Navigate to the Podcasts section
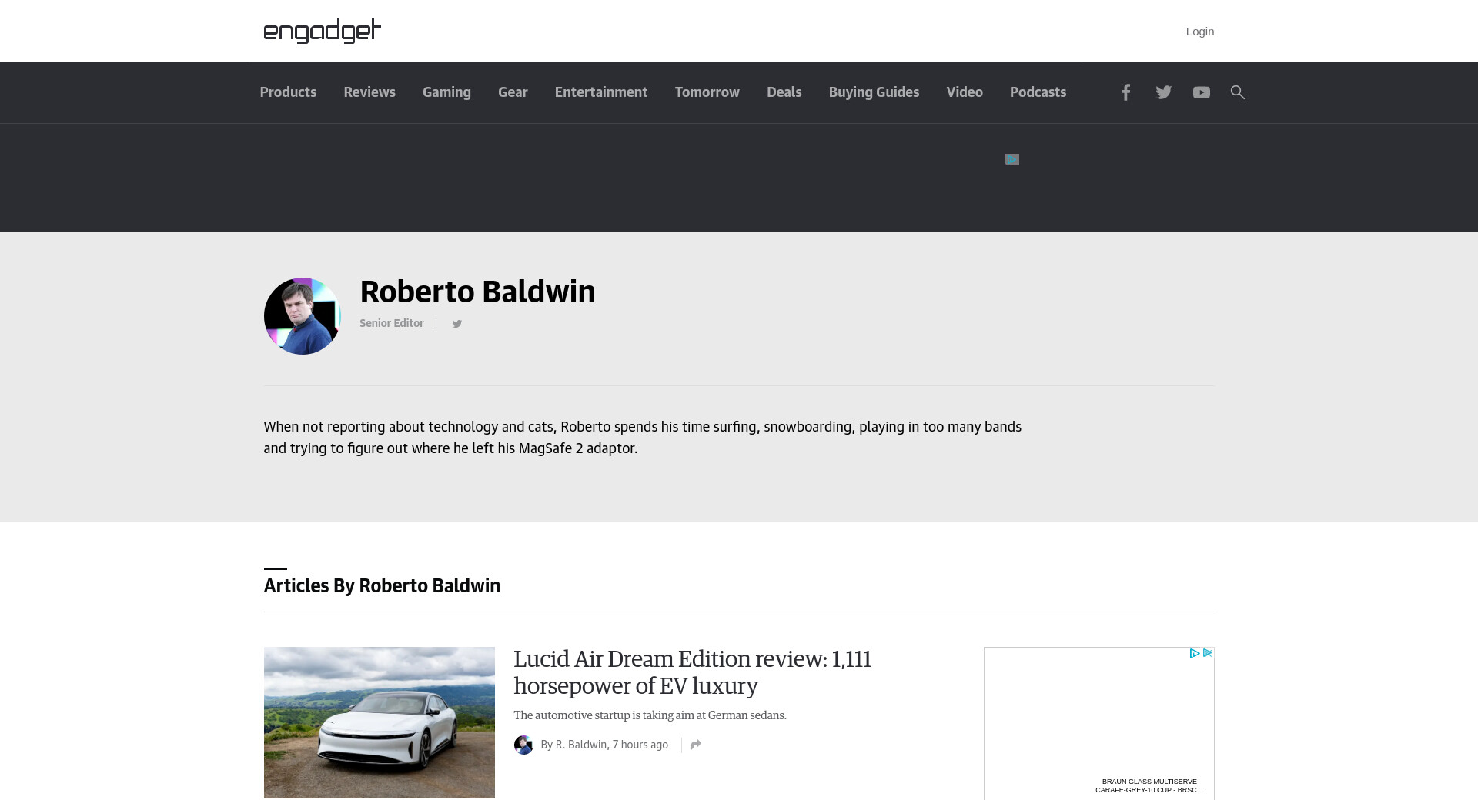This screenshot has width=1478, height=800. pos(1038,92)
